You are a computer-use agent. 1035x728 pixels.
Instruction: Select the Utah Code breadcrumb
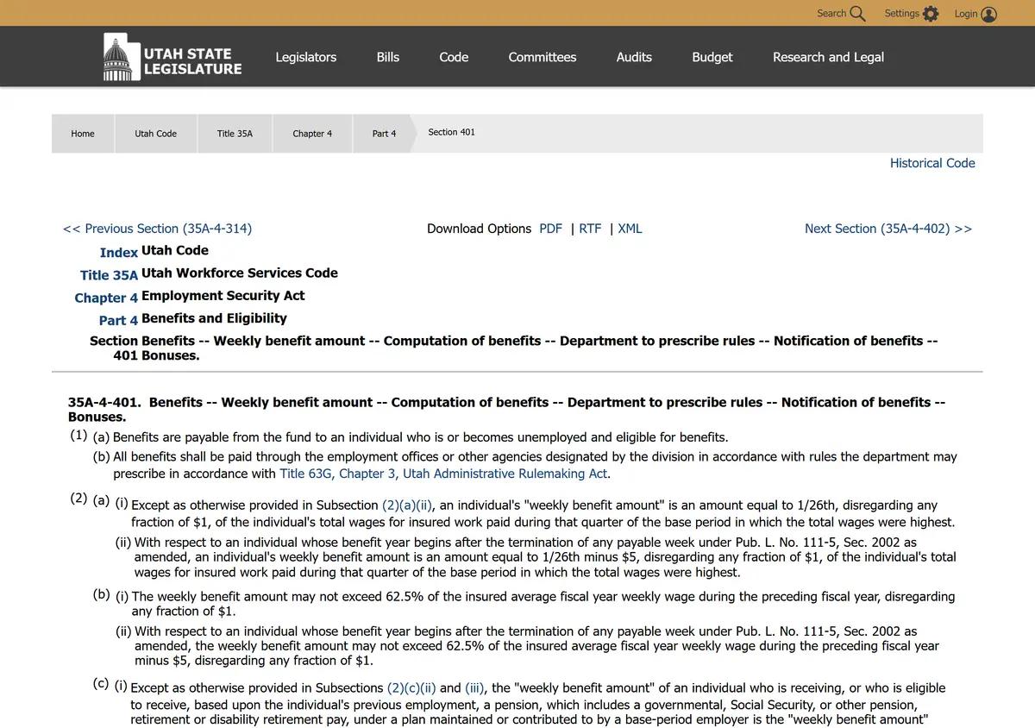pyautogui.click(x=155, y=134)
